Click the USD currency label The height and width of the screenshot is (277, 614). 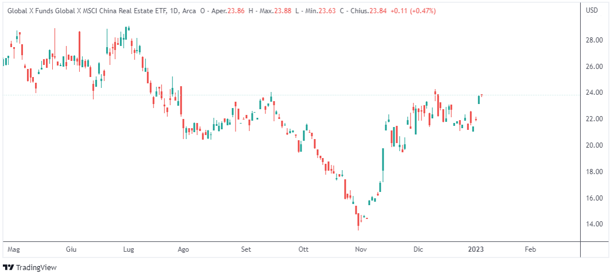(x=592, y=10)
